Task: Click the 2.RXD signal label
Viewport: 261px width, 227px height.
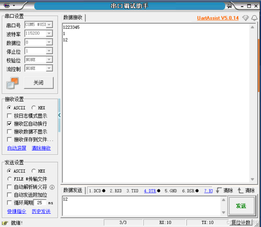Action: tap(116, 191)
